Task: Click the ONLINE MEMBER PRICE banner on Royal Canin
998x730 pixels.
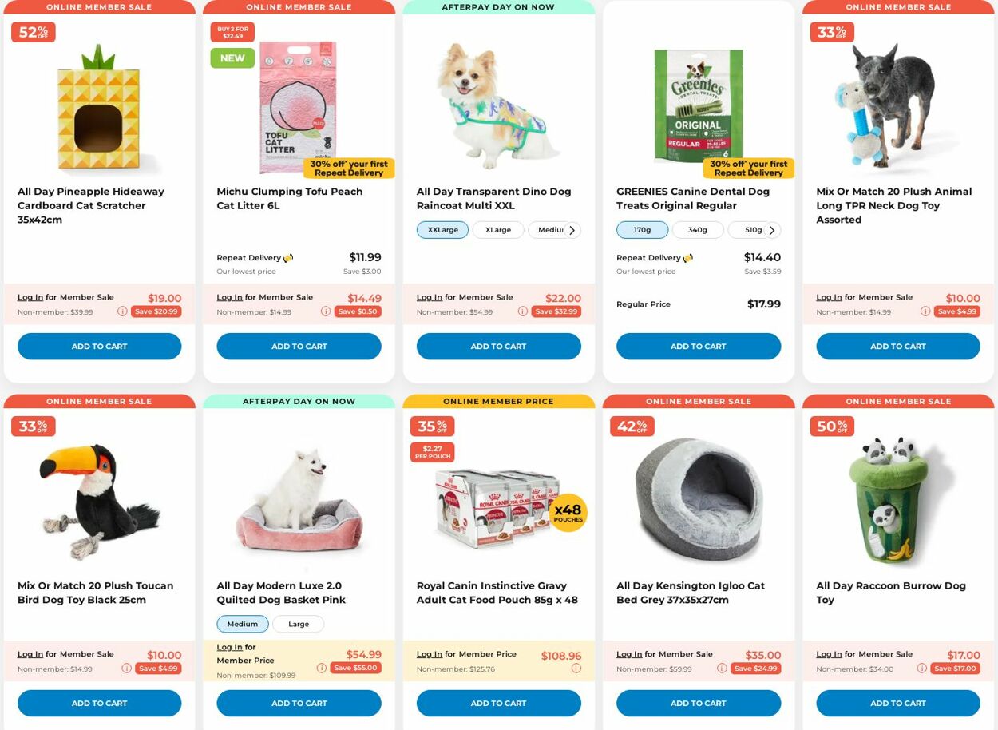Action: point(497,401)
